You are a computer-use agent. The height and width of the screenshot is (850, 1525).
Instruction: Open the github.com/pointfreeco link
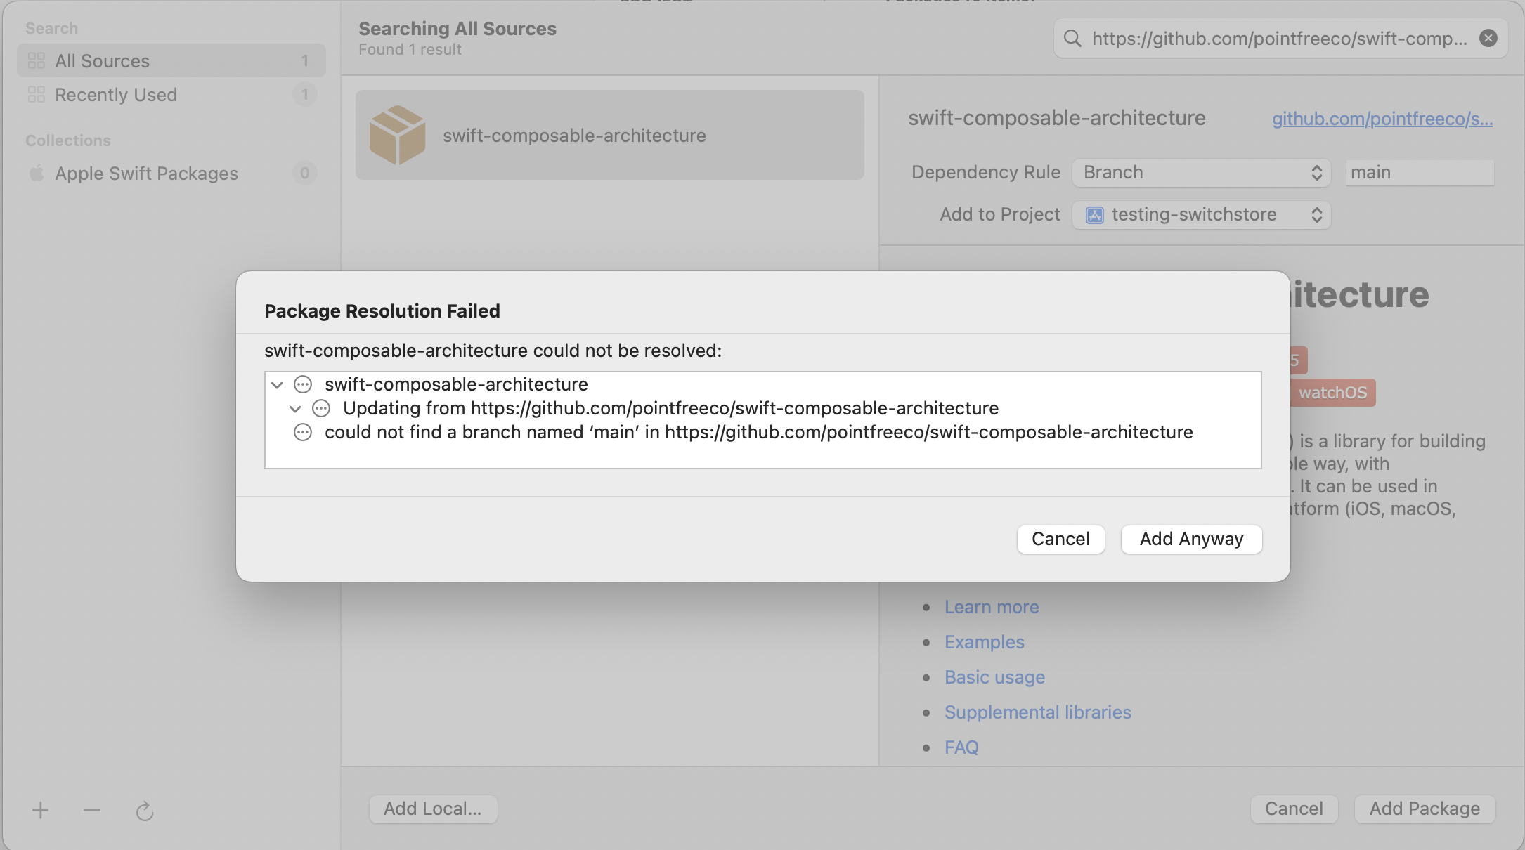pos(1382,119)
